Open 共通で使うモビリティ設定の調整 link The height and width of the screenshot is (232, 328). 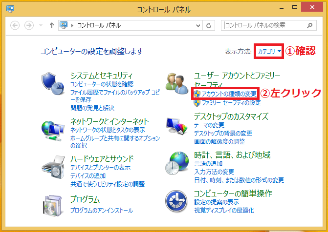(108, 184)
